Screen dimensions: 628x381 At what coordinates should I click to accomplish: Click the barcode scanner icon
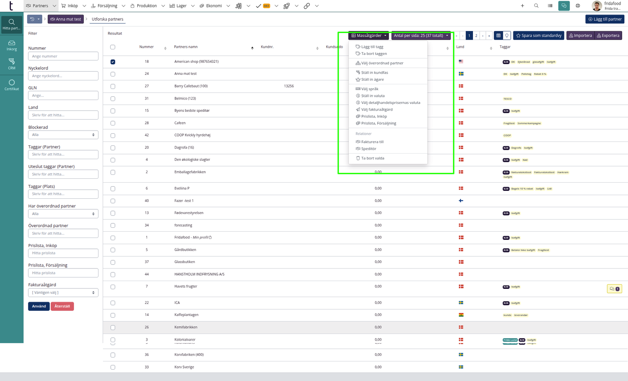(x=550, y=6)
